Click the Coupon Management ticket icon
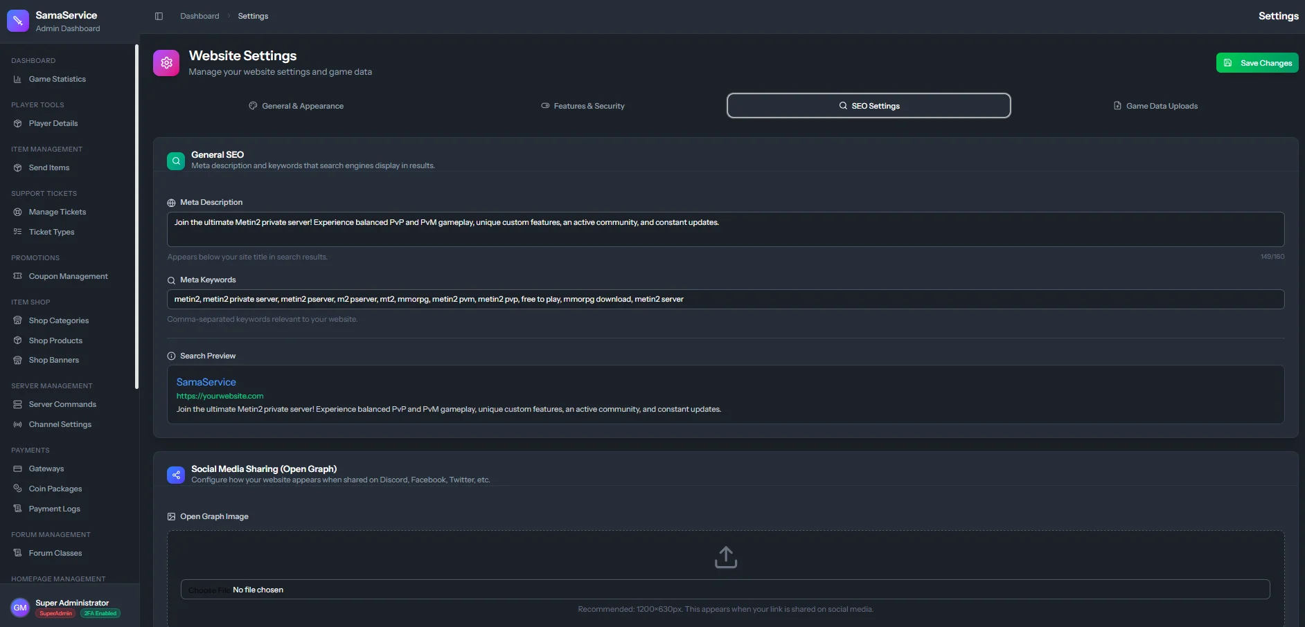The height and width of the screenshot is (627, 1305). 17,276
